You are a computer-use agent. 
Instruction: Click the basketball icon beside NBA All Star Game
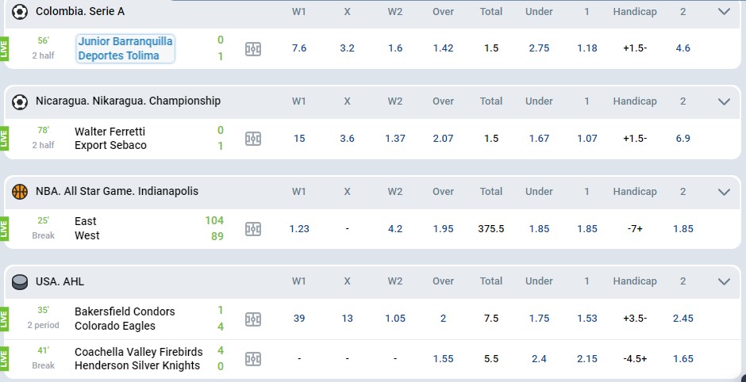tap(20, 192)
